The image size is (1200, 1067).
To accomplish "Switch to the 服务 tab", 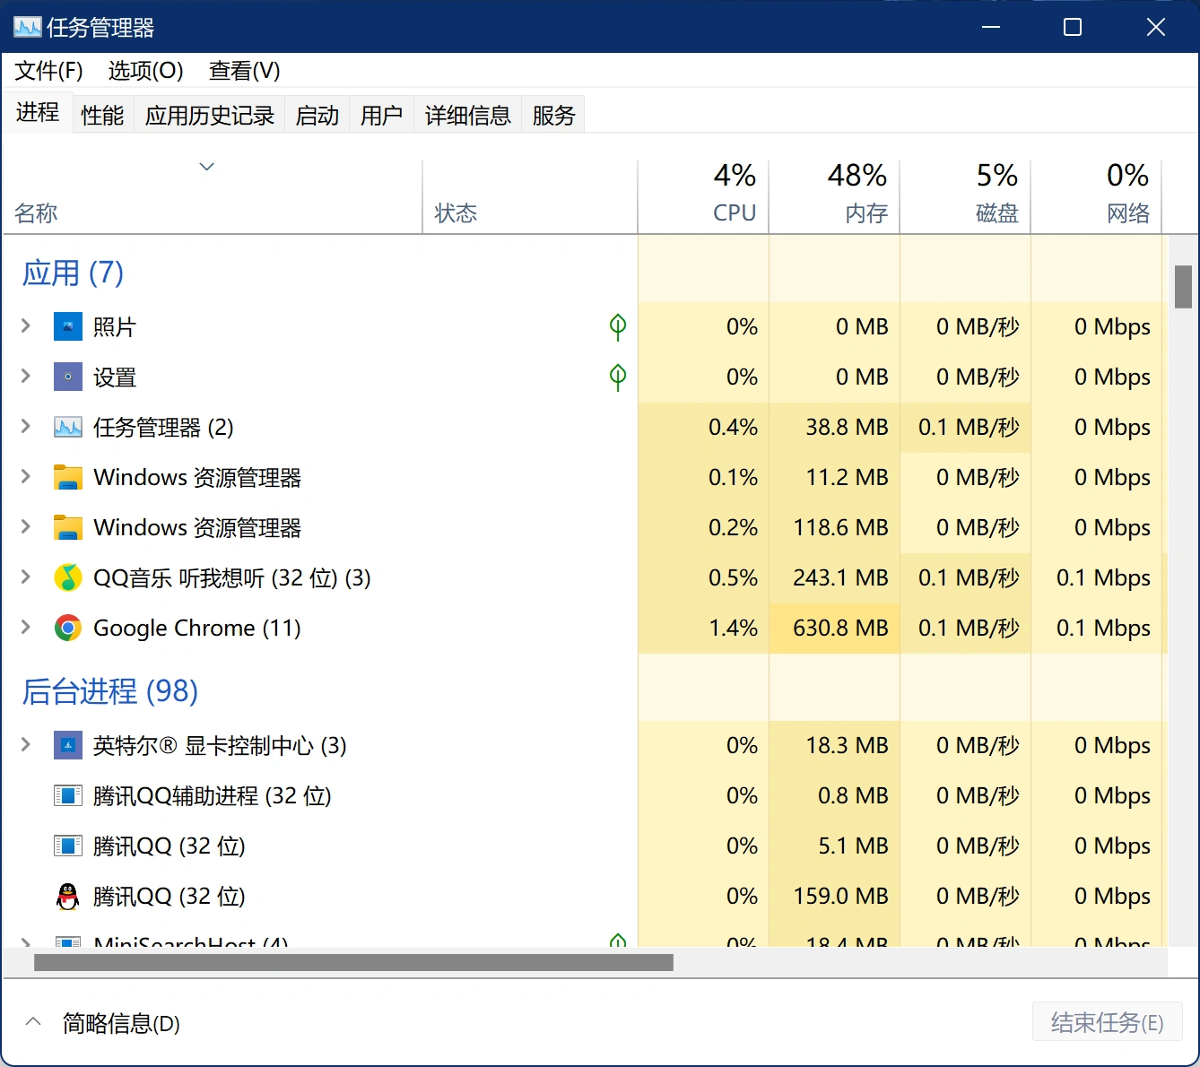I will pyautogui.click(x=553, y=115).
